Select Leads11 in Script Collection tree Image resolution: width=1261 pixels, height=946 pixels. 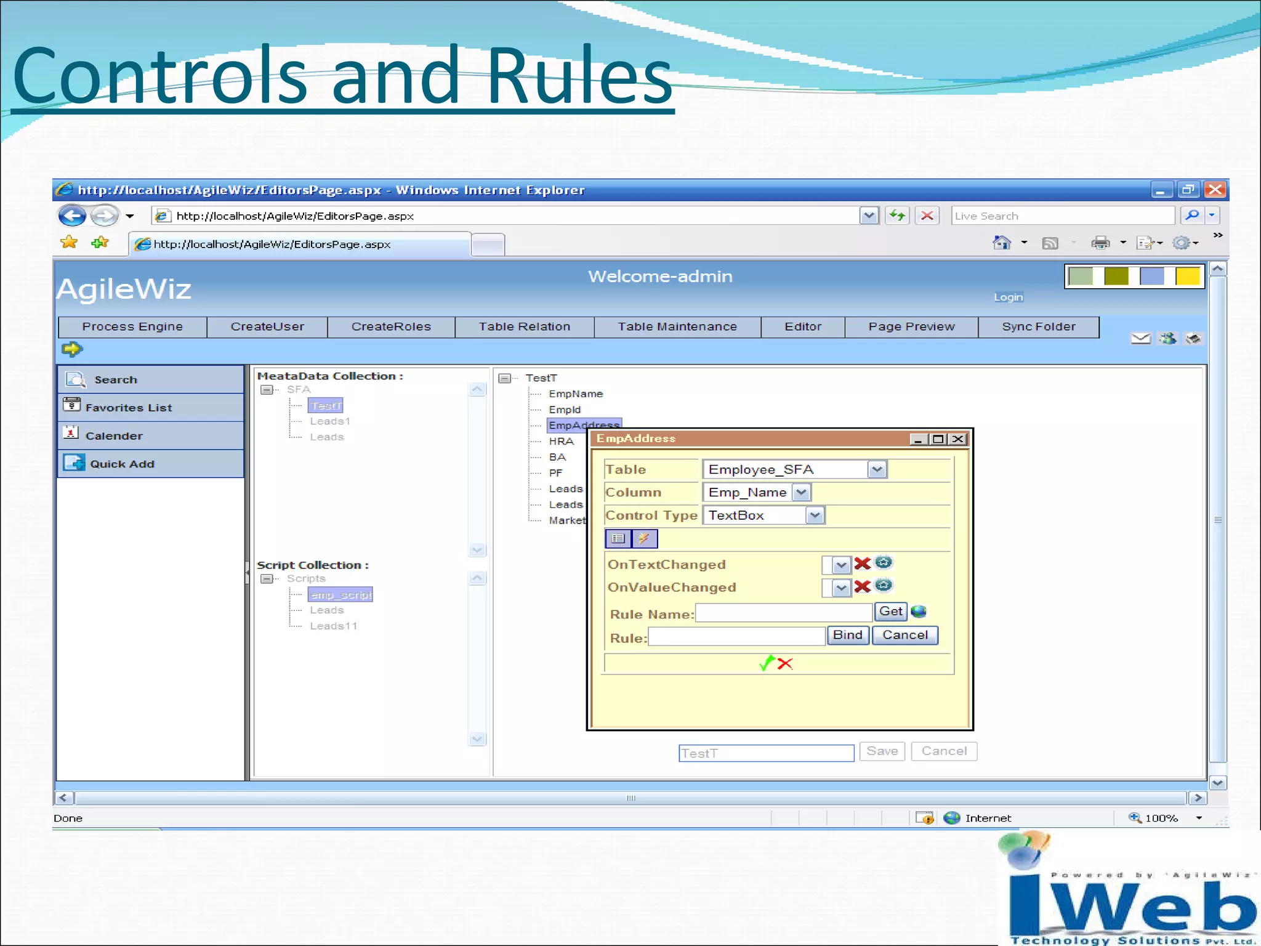pos(333,626)
